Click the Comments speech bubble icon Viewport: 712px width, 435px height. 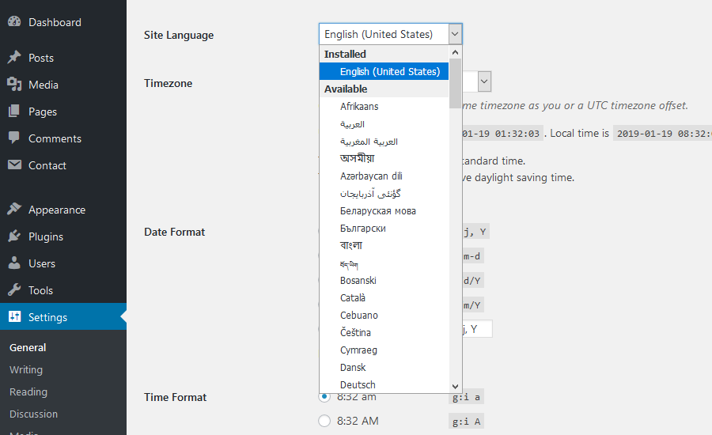click(x=14, y=138)
